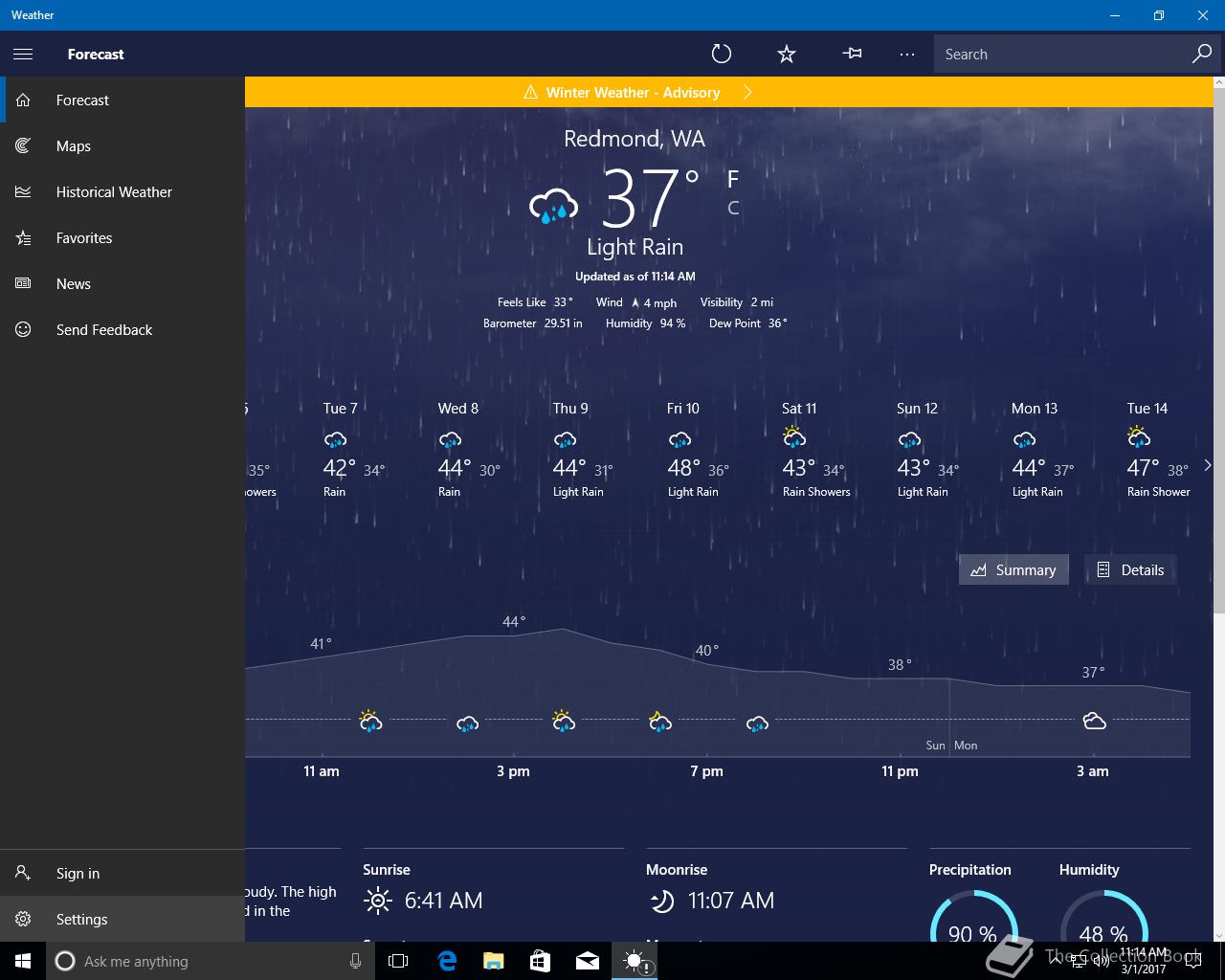Viewport: 1225px width, 980px height.
Task: Open the Windows Start menu
Action: (23, 961)
